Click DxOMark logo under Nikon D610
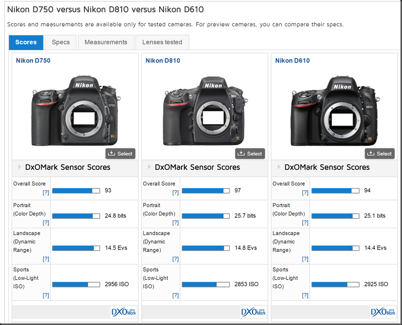 pyautogui.click(x=383, y=312)
